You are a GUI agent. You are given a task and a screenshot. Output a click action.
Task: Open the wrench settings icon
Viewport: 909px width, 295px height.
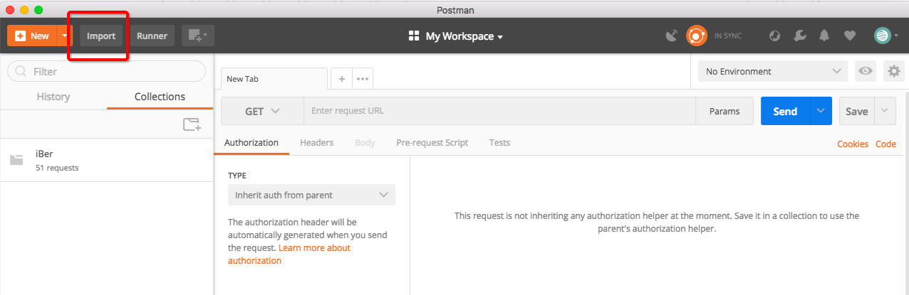(799, 36)
